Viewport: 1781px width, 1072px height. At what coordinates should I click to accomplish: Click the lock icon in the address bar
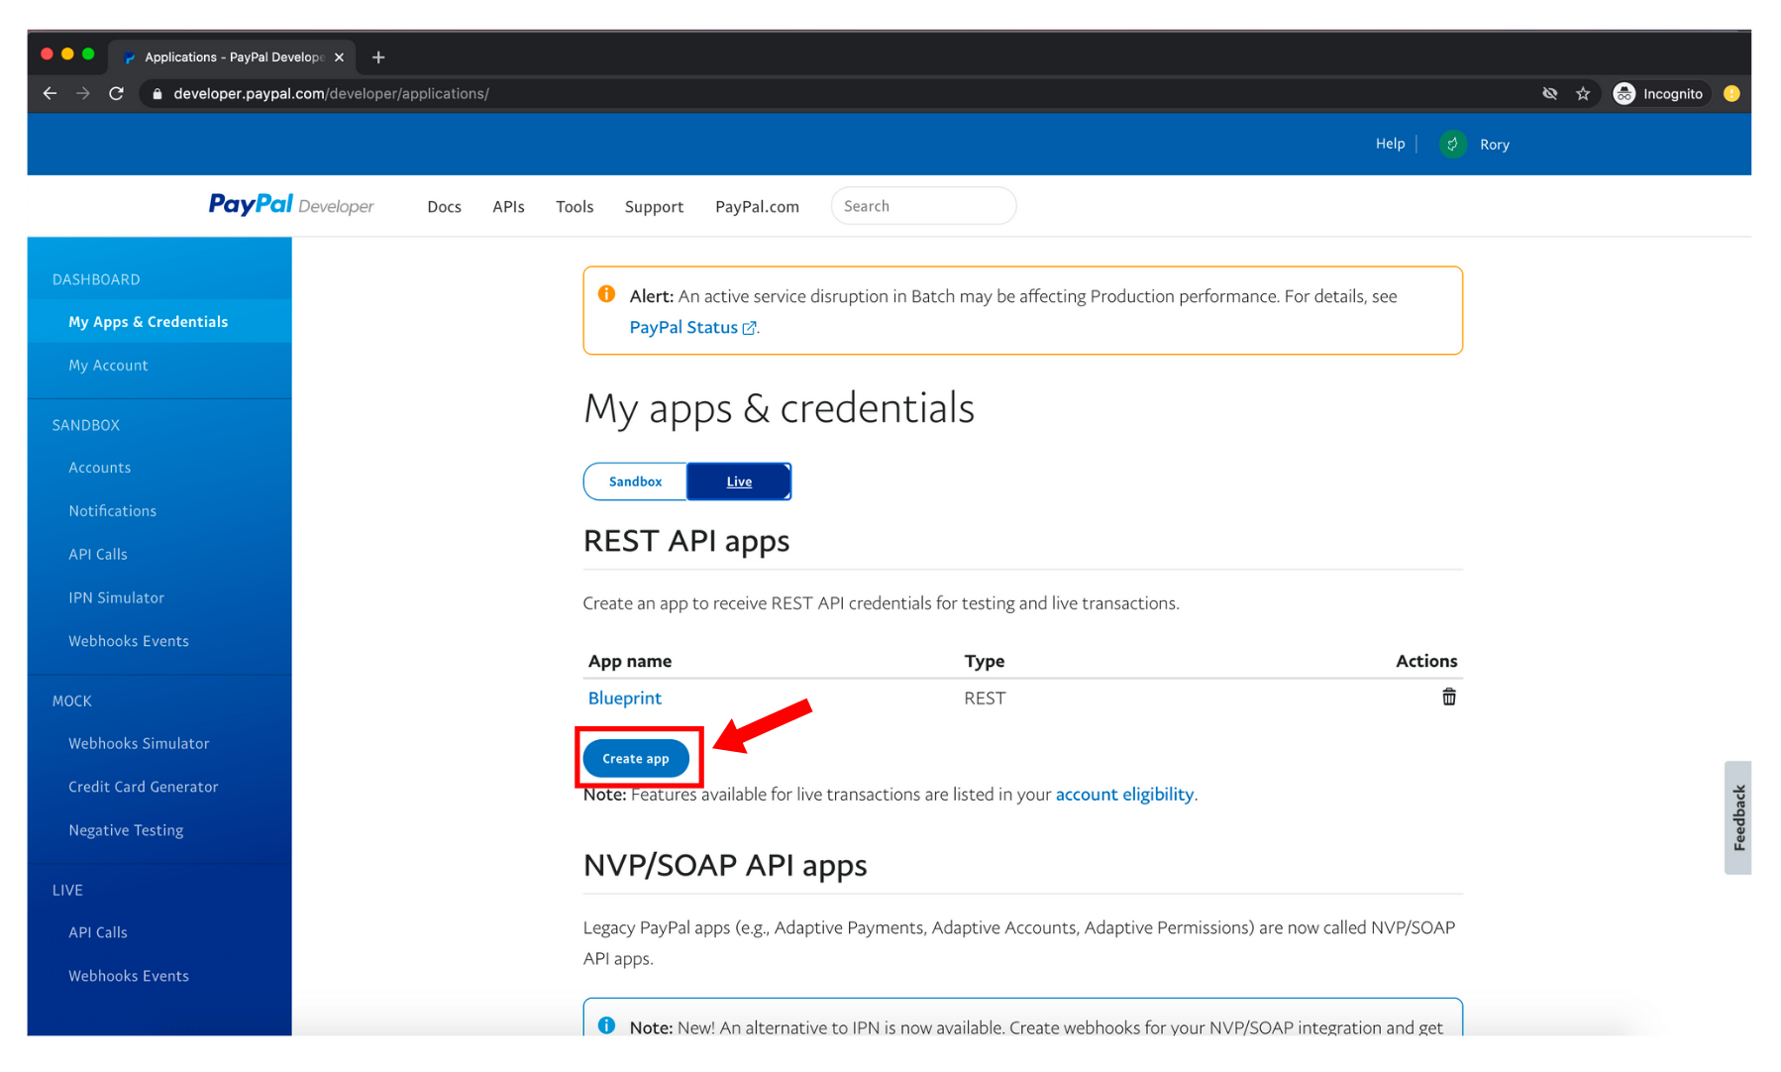[157, 93]
